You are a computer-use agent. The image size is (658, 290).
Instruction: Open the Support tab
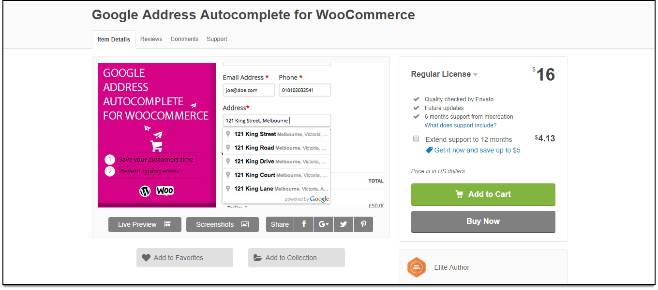pyautogui.click(x=217, y=39)
